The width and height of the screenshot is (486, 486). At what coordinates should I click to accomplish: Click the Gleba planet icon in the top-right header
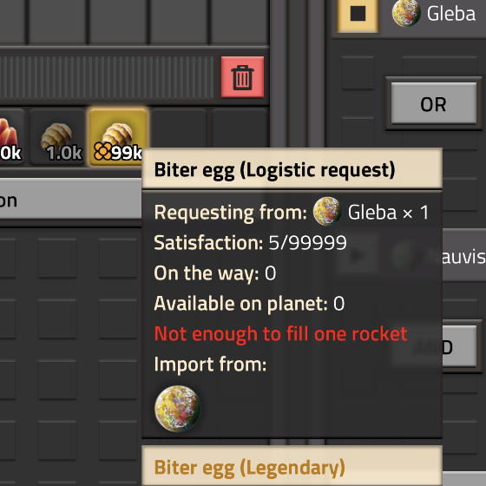pyautogui.click(x=406, y=13)
